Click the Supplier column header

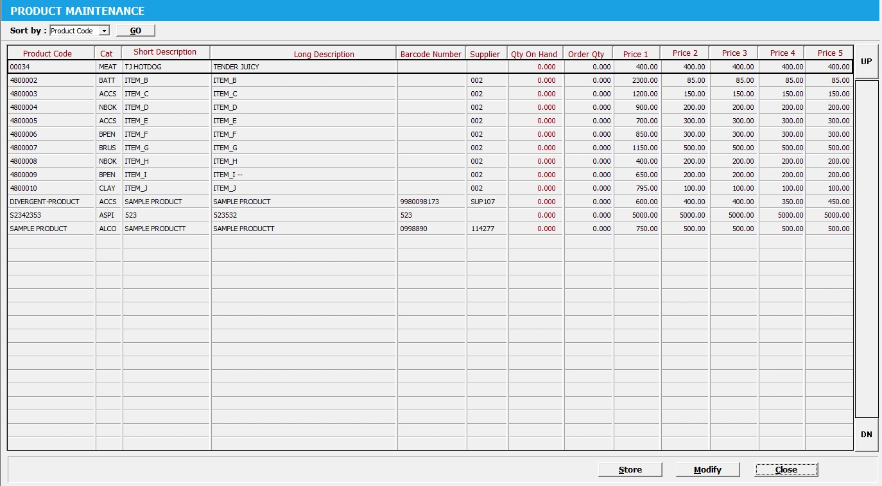(487, 54)
